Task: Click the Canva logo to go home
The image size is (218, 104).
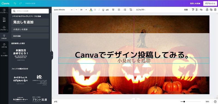Action: (x=5, y=3)
